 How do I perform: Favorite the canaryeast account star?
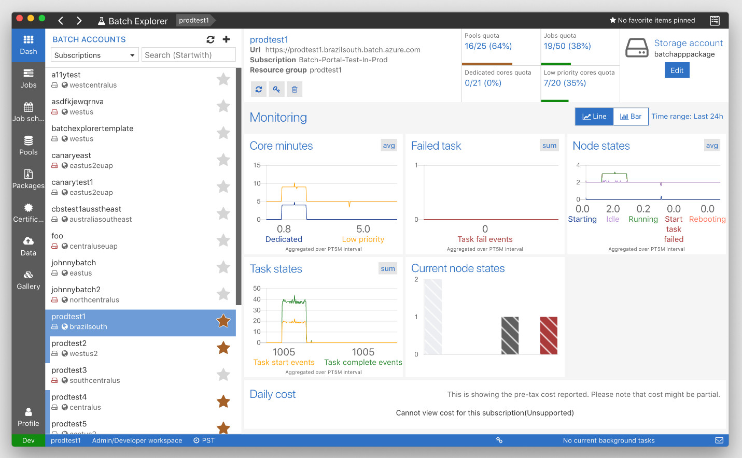click(223, 160)
